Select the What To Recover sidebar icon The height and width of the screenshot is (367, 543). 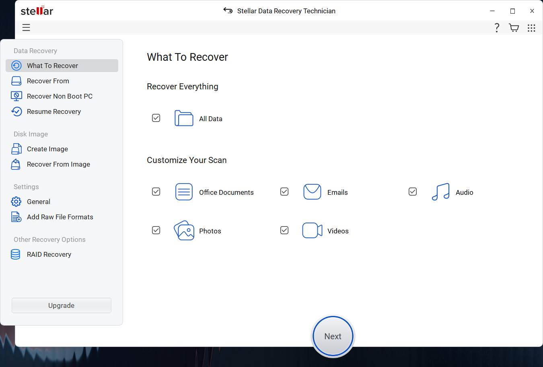[x=16, y=66]
